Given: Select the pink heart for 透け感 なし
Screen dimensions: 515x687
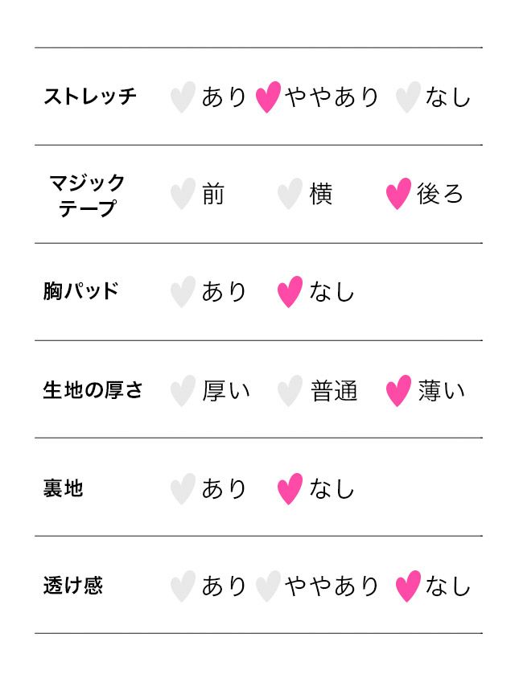Looking at the screenshot, I should click(x=408, y=586).
